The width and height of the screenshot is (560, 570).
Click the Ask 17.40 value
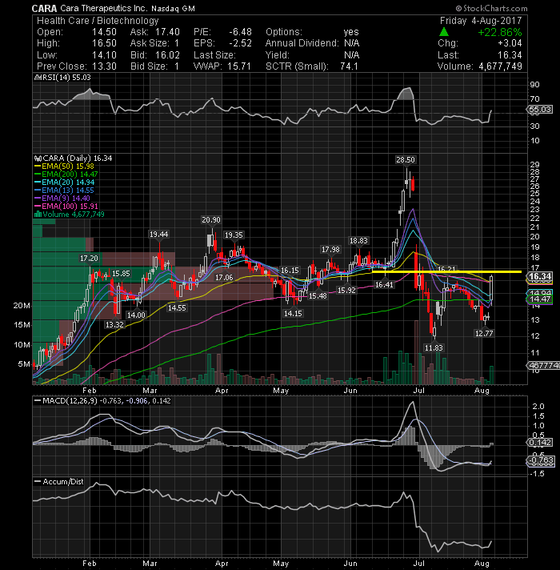[x=167, y=32]
